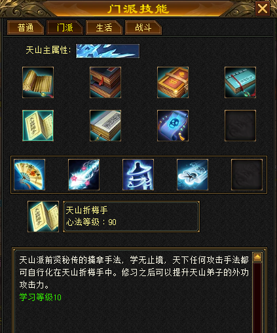Click the icy flying blade skill icon
This screenshot has width=277, height=333.
click(x=193, y=175)
